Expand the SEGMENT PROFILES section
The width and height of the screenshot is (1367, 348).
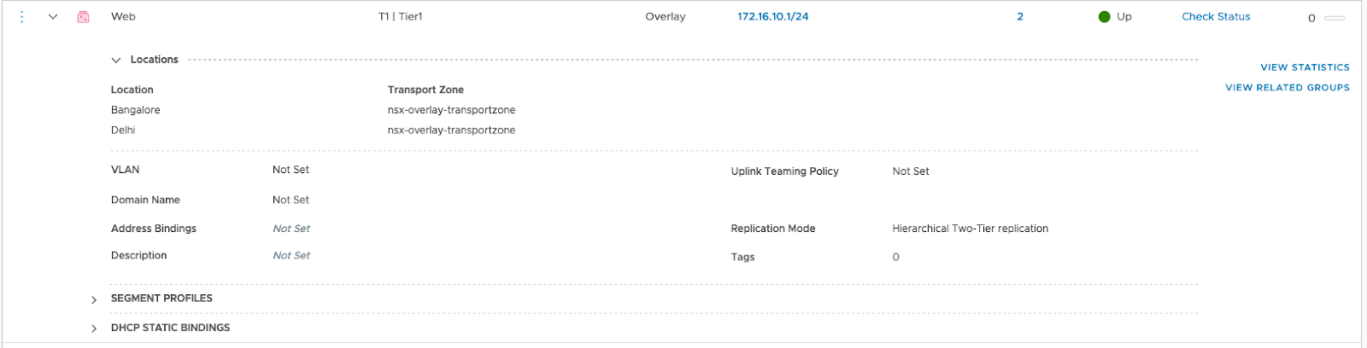94,299
